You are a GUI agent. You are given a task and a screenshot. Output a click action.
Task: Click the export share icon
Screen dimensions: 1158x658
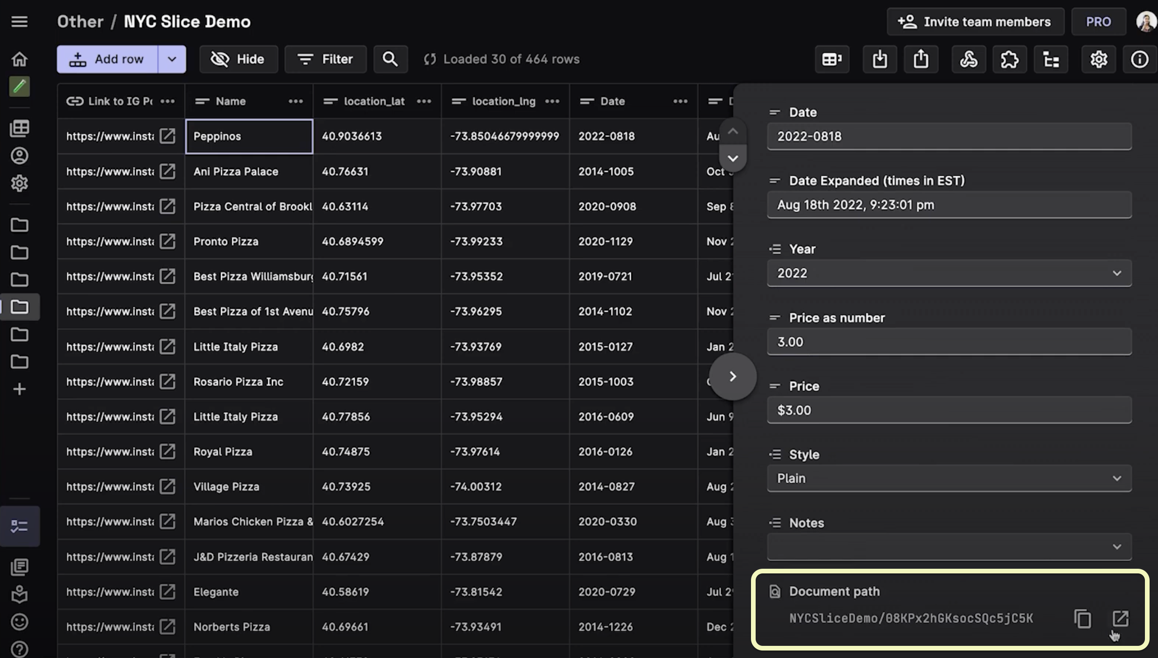tap(921, 59)
